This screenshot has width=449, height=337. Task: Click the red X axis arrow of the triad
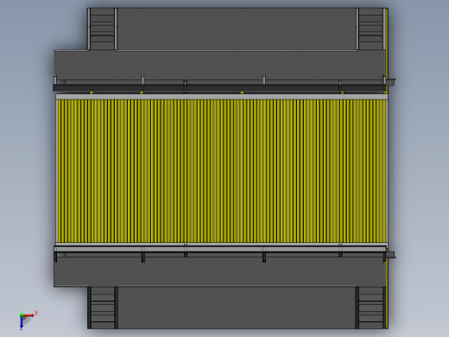tap(28, 315)
